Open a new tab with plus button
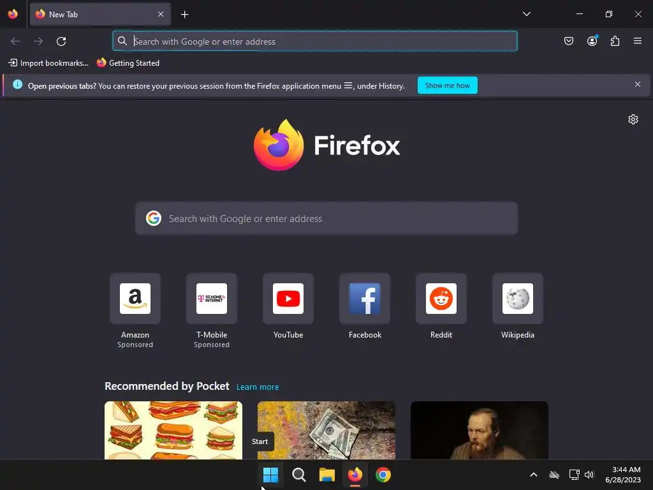The height and width of the screenshot is (490, 653). [184, 15]
